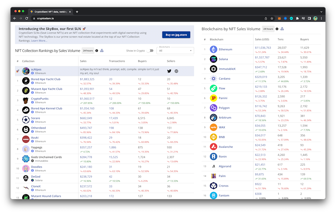Bookmark this page with star icon

272,18
